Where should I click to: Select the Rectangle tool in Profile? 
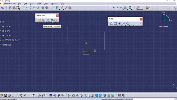tap(115, 24)
